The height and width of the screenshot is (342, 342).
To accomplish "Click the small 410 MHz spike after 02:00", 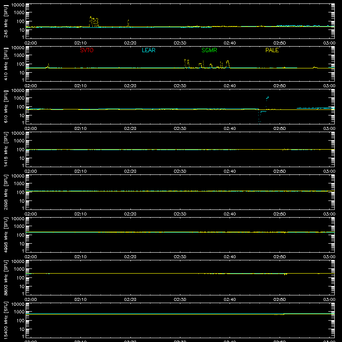I will click(48, 66).
